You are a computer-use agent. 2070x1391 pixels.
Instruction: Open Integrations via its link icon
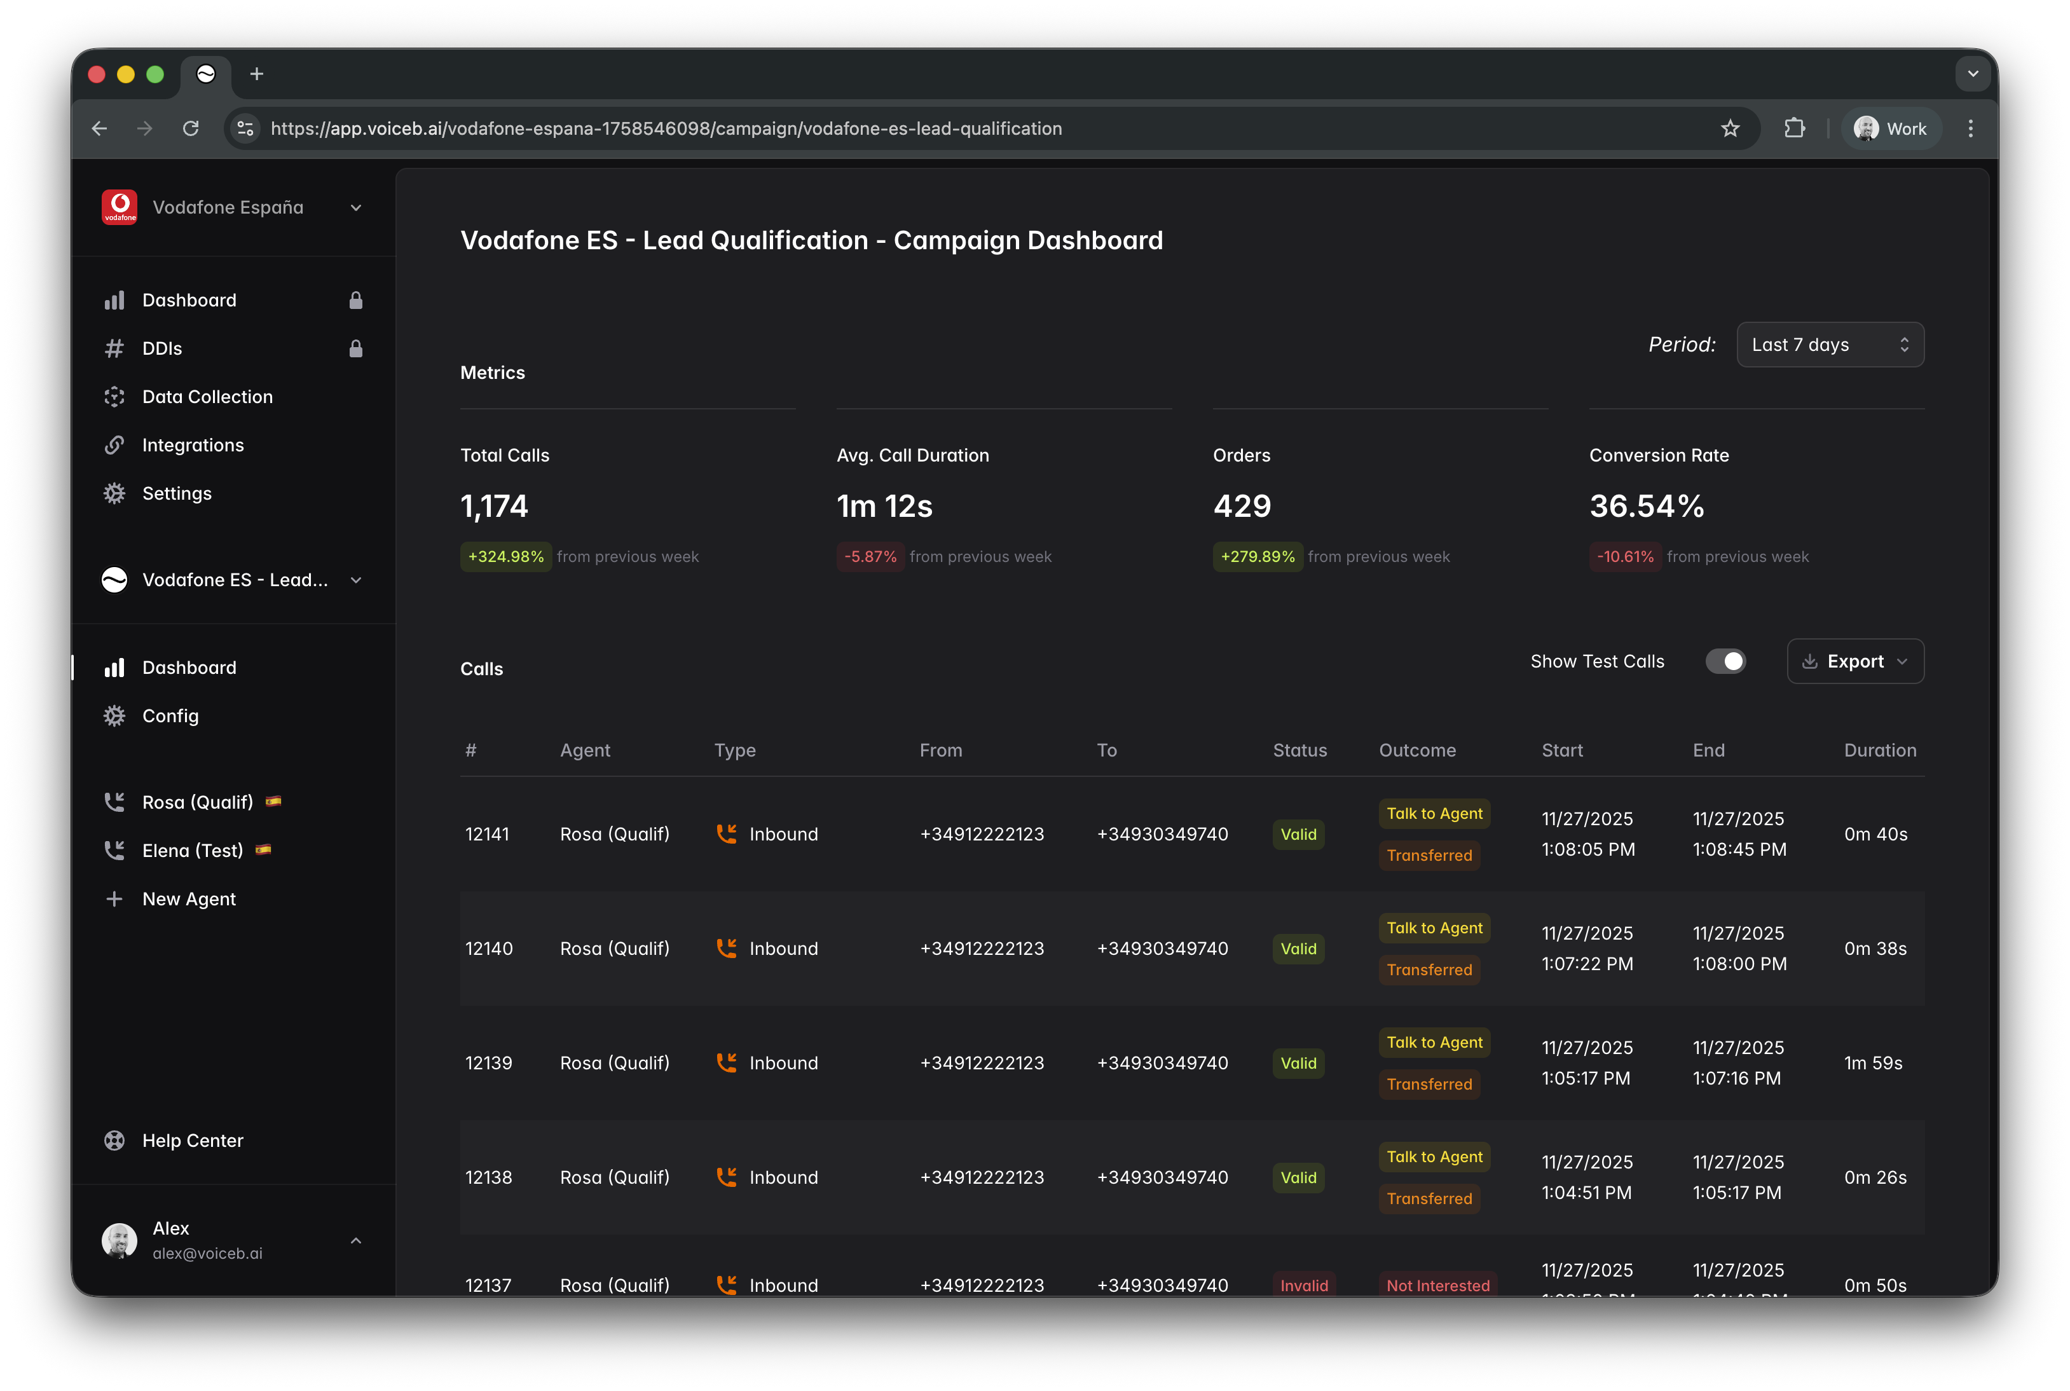point(114,445)
